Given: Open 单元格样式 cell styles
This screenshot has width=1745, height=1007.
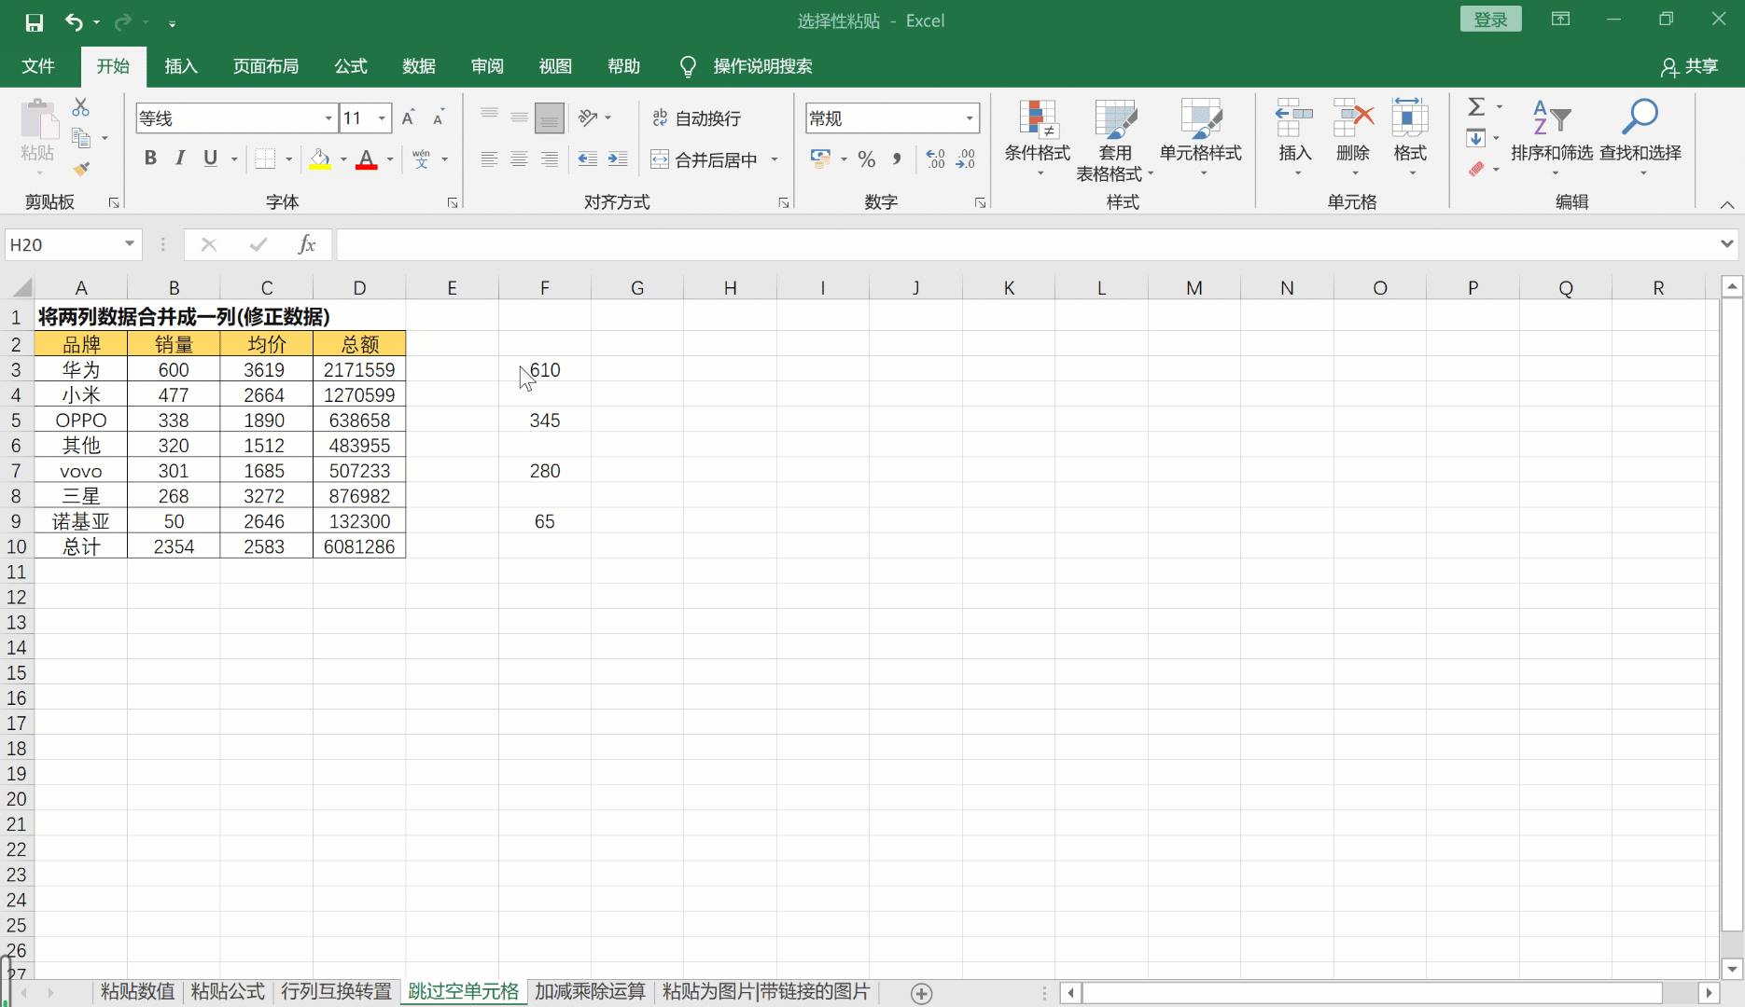Looking at the screenshot, I should [1201, 140].
